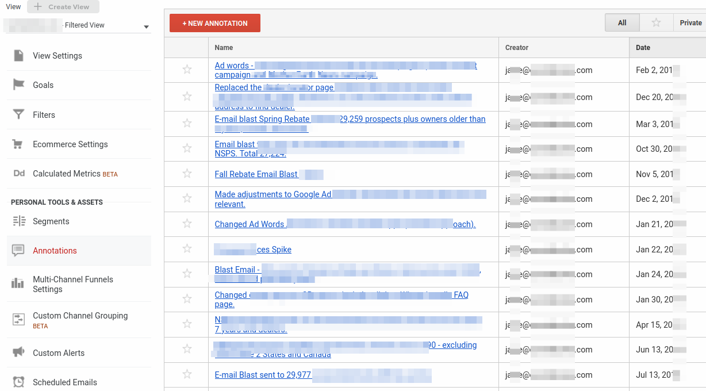
Task: Click the Calculated Metrics Dd icon
Action: pos(19,174)
